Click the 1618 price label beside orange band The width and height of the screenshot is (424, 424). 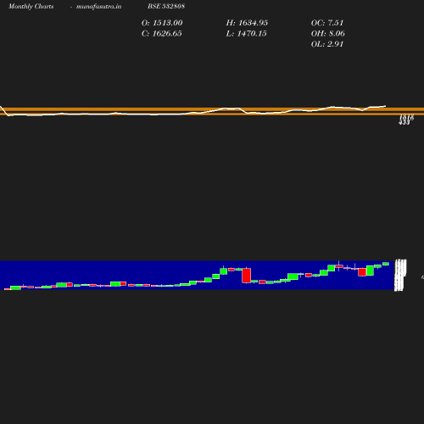click(407, 117)
